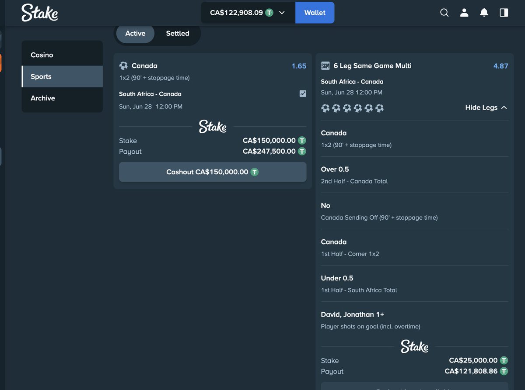
Task: Click the CA$121,808.86 payout amount
Action: click(471, 372)
